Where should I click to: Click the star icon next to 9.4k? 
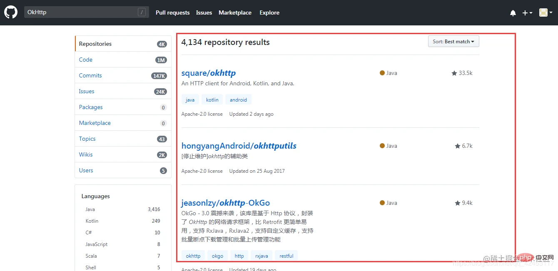click(x=457, y=203)
